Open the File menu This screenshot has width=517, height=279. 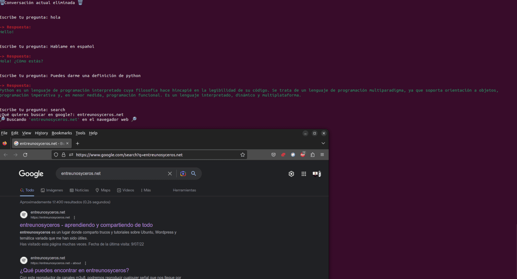point(4,133)
